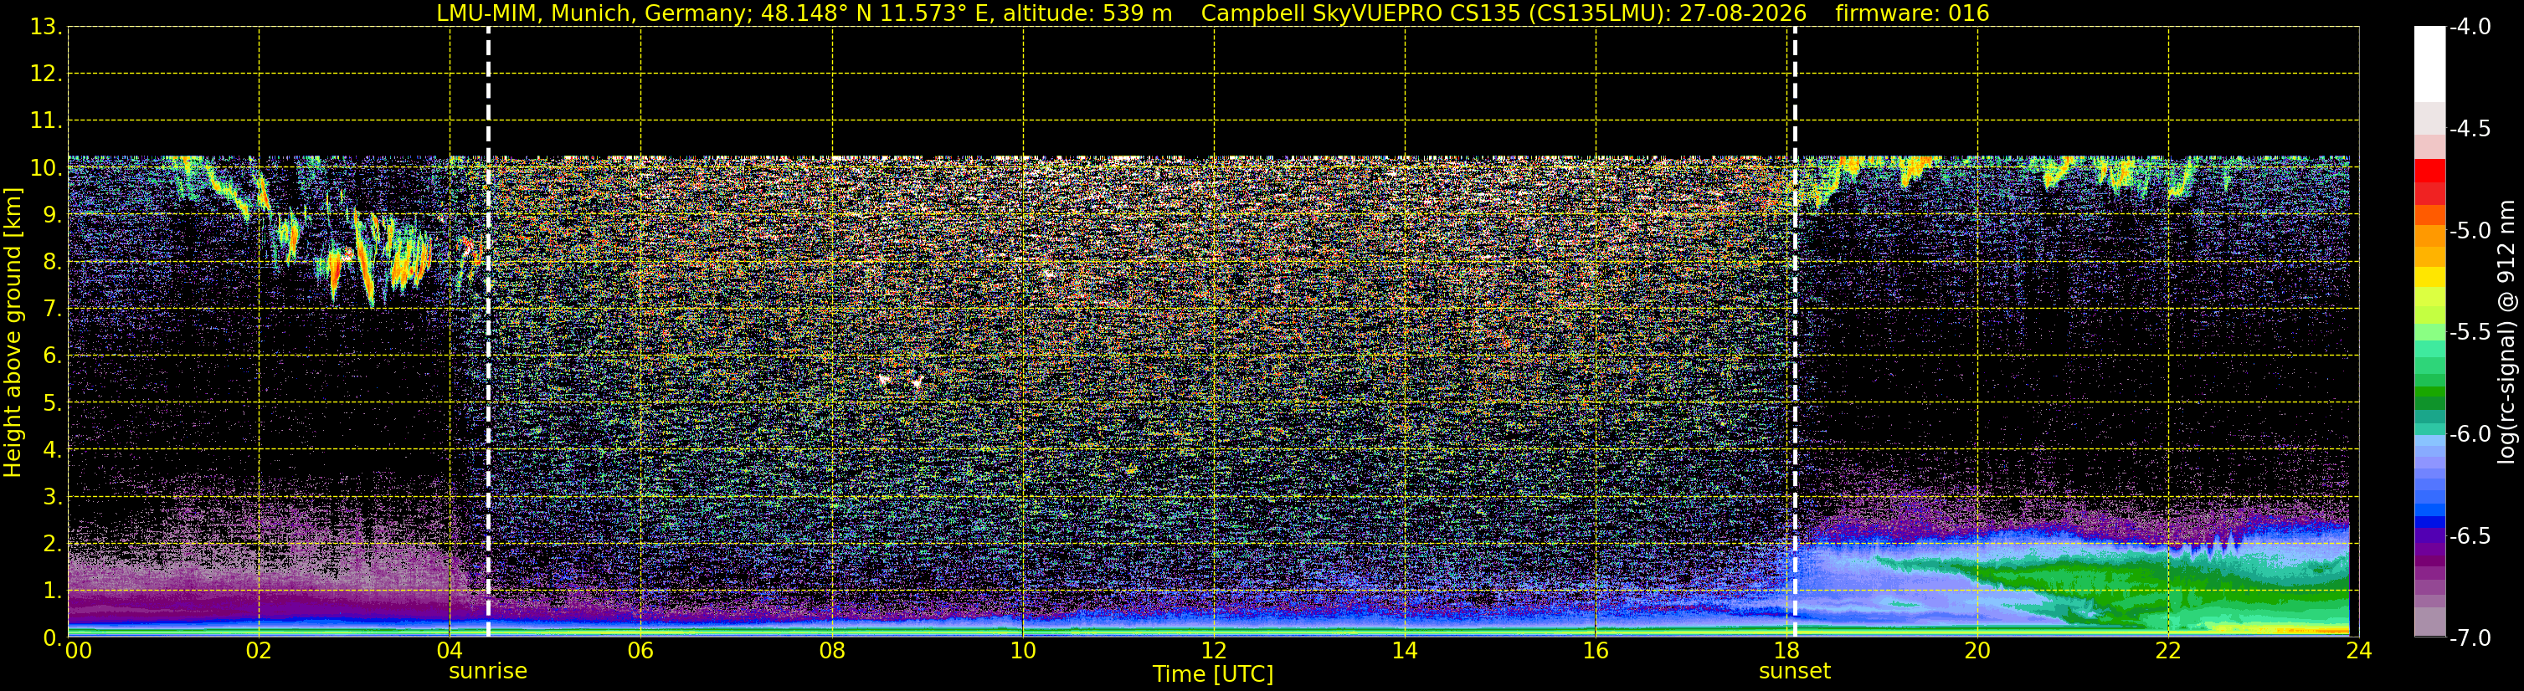Select the "Height above ground [km]" axis title
2524x691 pixels.
tap(13, 332)
